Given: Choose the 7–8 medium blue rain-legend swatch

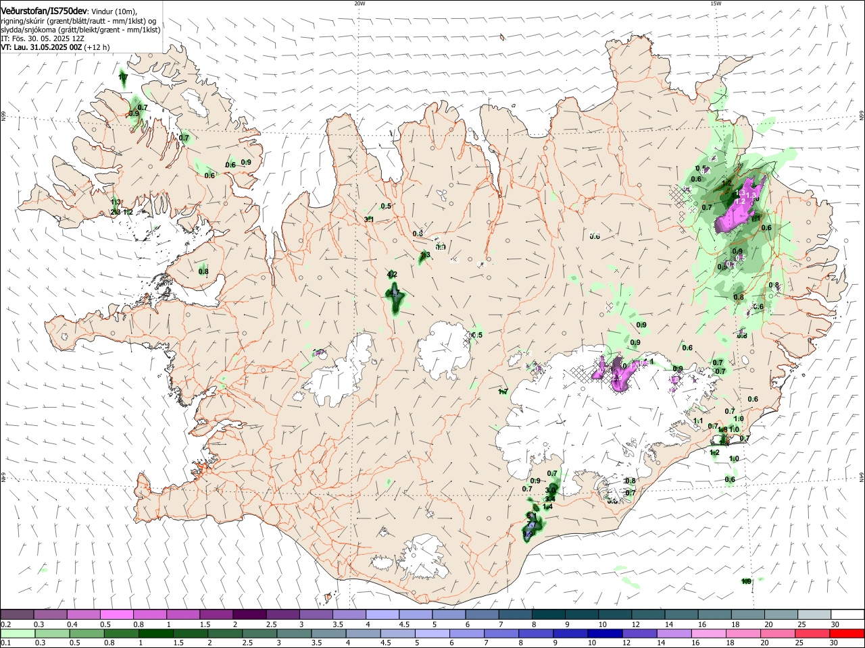Looking at the screenshot, I should pos(501,633).
